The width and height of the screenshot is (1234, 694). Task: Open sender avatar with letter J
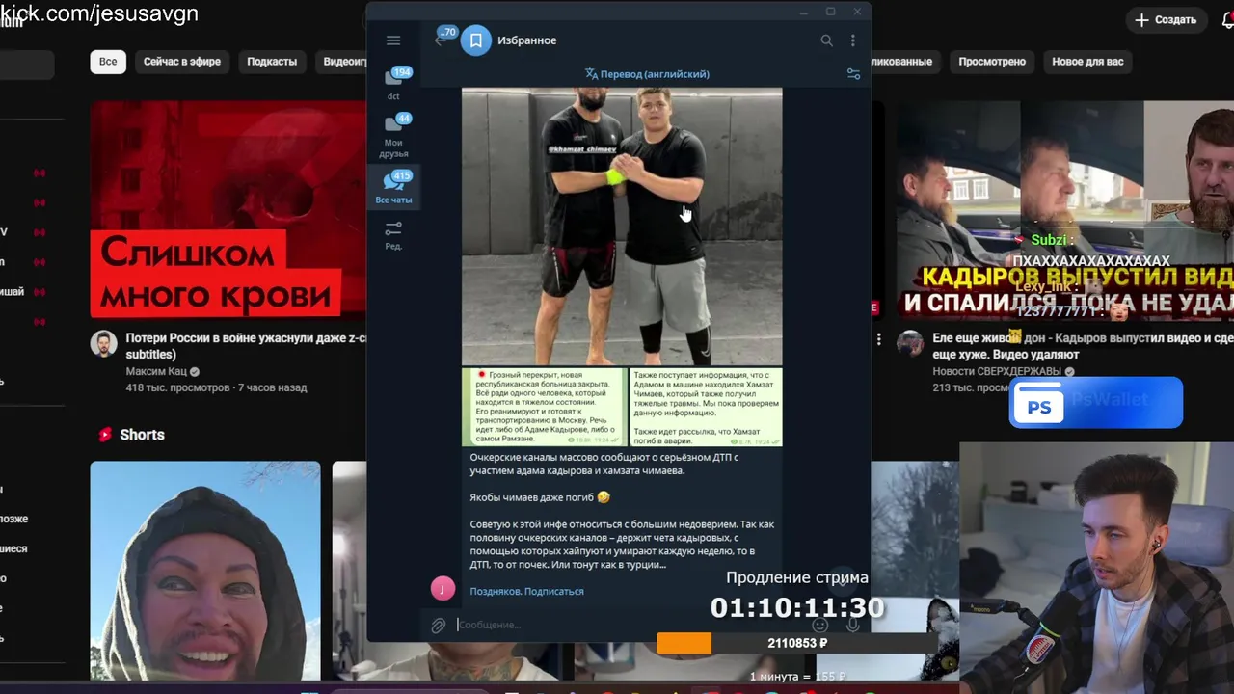coord(443,588)
